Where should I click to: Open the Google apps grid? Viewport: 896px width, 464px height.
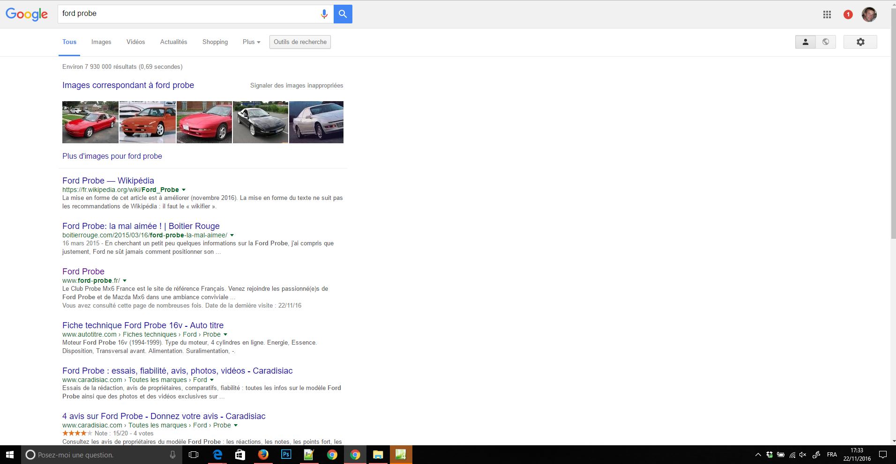(827, 15)
